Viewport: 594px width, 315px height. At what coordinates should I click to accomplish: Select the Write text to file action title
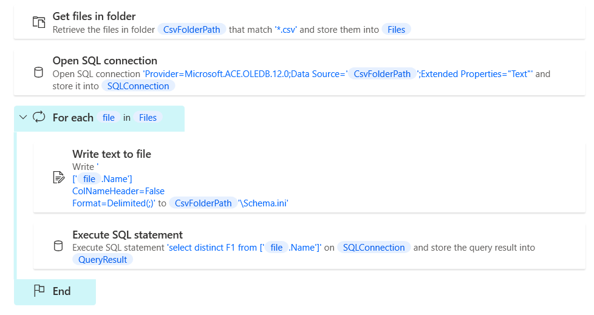112,154
